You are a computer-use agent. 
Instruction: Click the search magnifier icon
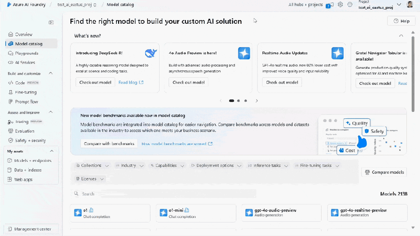pyautogui.click(x=76, y=193)
